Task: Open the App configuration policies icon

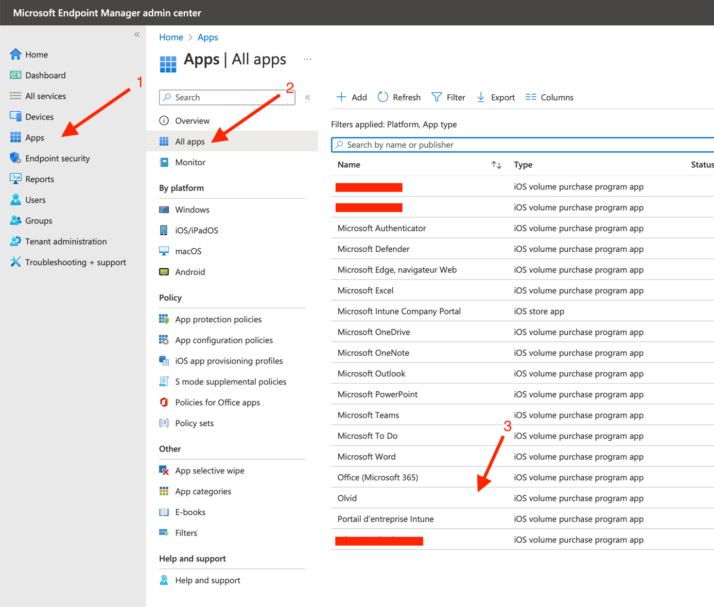Action: [x=164, y=340]
